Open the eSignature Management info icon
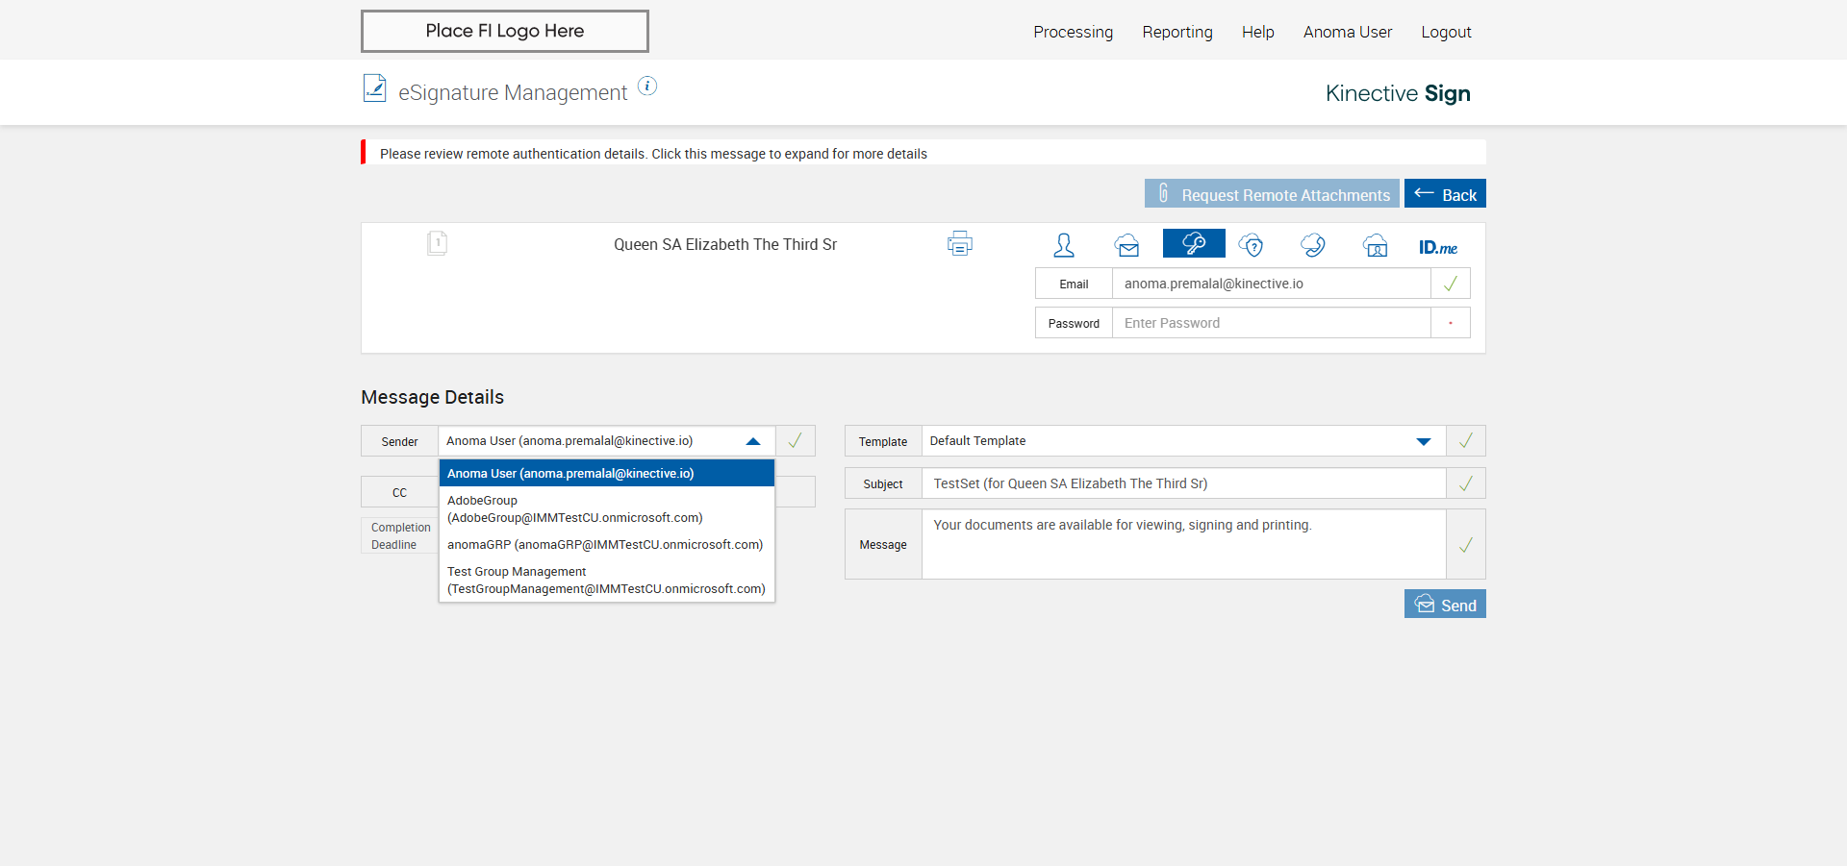Viewport: 1847px width, 866px height. pyautogui.click(x=647, y=87)
